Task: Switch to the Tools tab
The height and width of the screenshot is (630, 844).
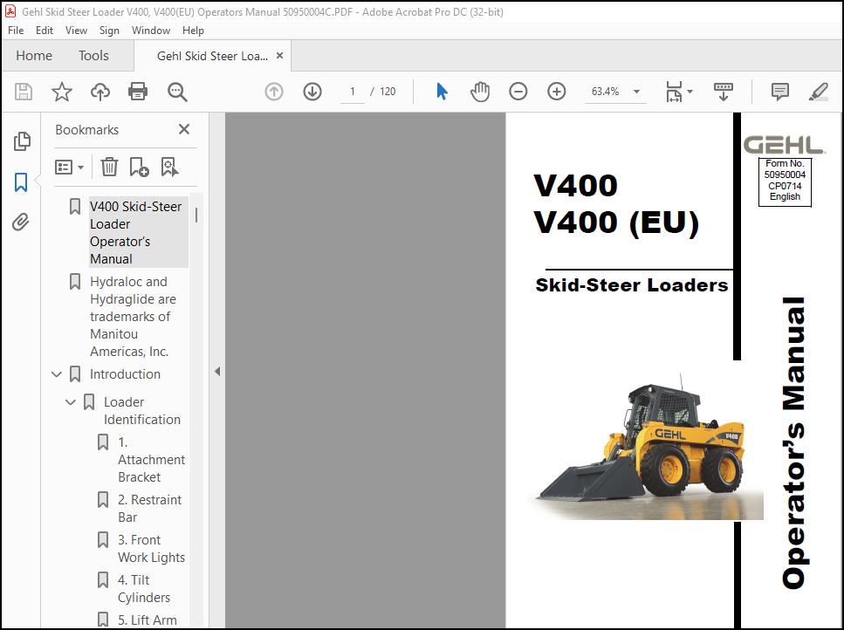Action: pyautogui.click(x=93, y=56)
